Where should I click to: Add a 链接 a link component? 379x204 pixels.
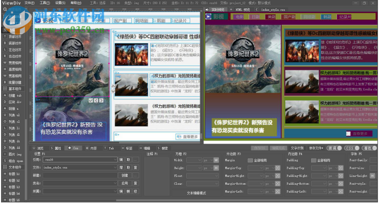pyautogui.click(x=13, y=108)
